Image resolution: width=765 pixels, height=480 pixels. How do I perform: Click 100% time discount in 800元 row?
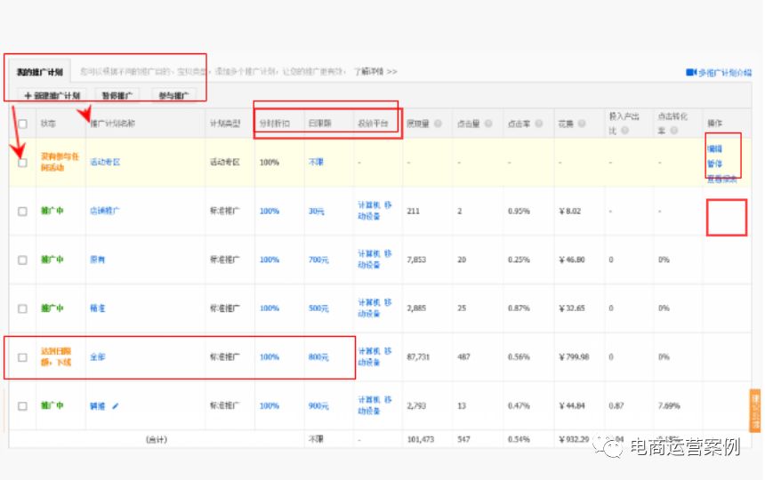[270, 357]
